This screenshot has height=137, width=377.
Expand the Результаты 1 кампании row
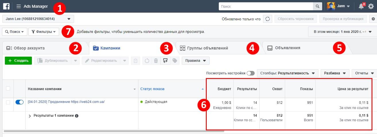tap(30, 116)
